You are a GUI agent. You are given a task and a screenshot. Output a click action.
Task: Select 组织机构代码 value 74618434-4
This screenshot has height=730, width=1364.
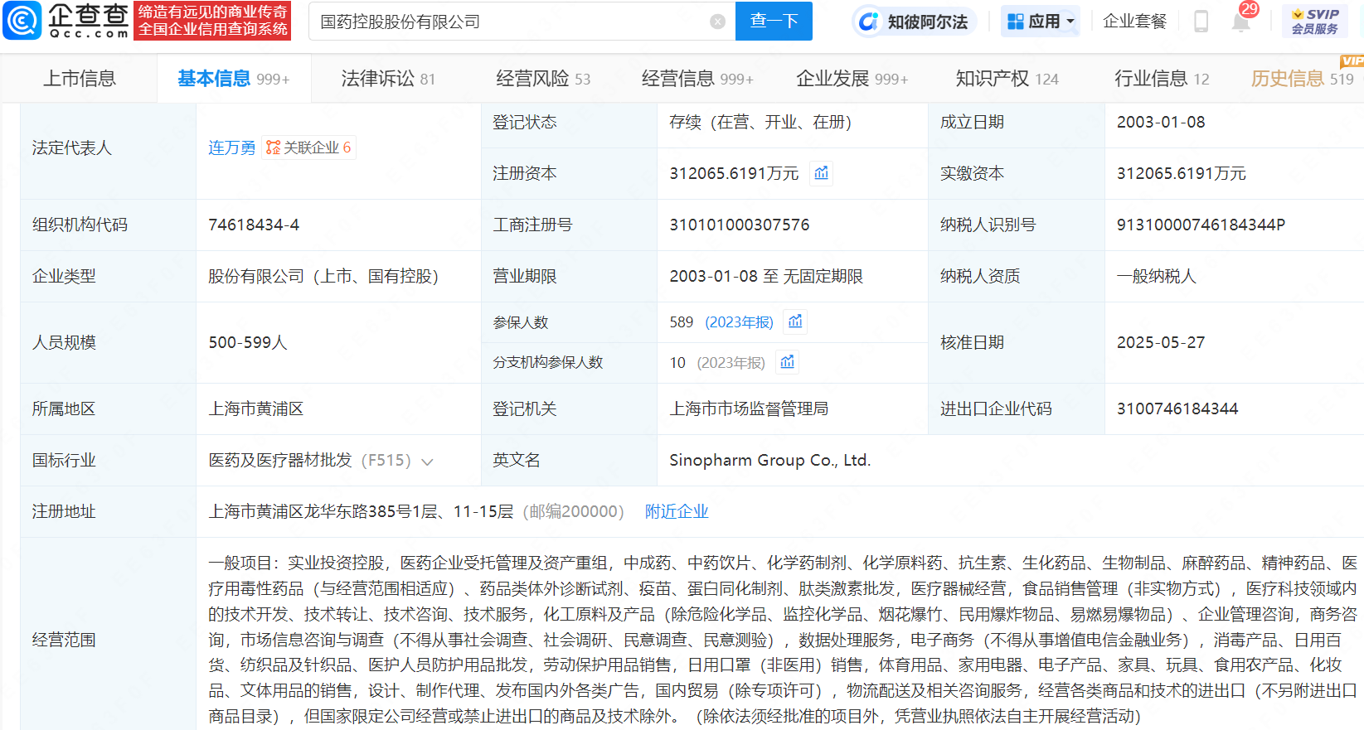point(254,225)
